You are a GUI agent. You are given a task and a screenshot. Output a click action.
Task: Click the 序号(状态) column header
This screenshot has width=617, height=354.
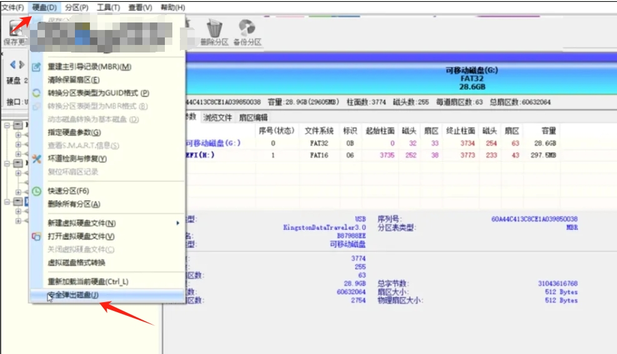[276, 130]
